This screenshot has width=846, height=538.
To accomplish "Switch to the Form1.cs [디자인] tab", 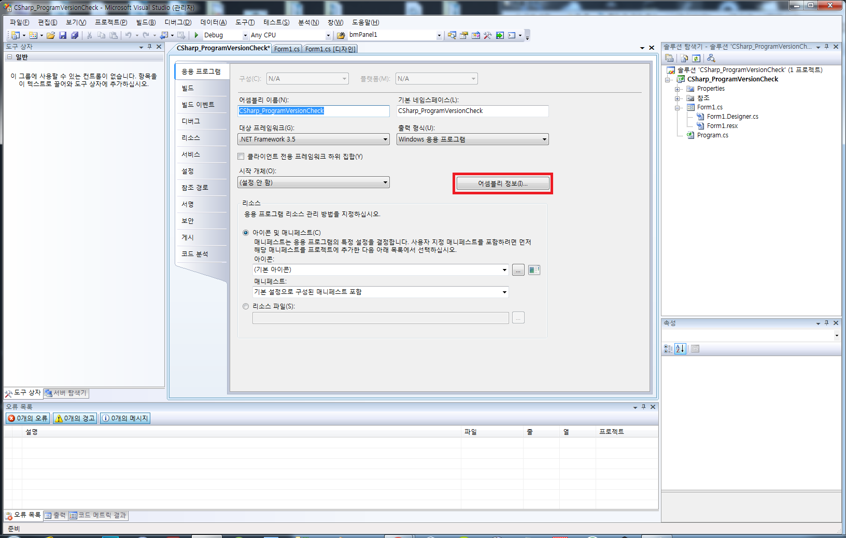I will coord(330,49).
